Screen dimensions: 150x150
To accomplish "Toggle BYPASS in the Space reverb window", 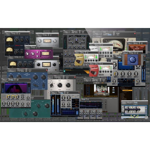I will tap(104, 80).
